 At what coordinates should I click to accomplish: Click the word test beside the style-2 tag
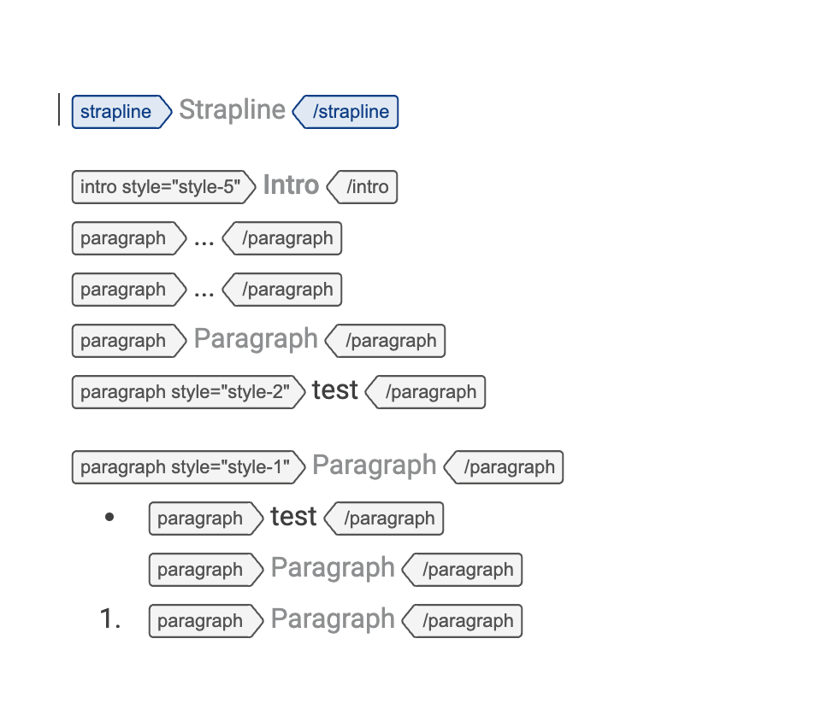click(x=334, y=390)
